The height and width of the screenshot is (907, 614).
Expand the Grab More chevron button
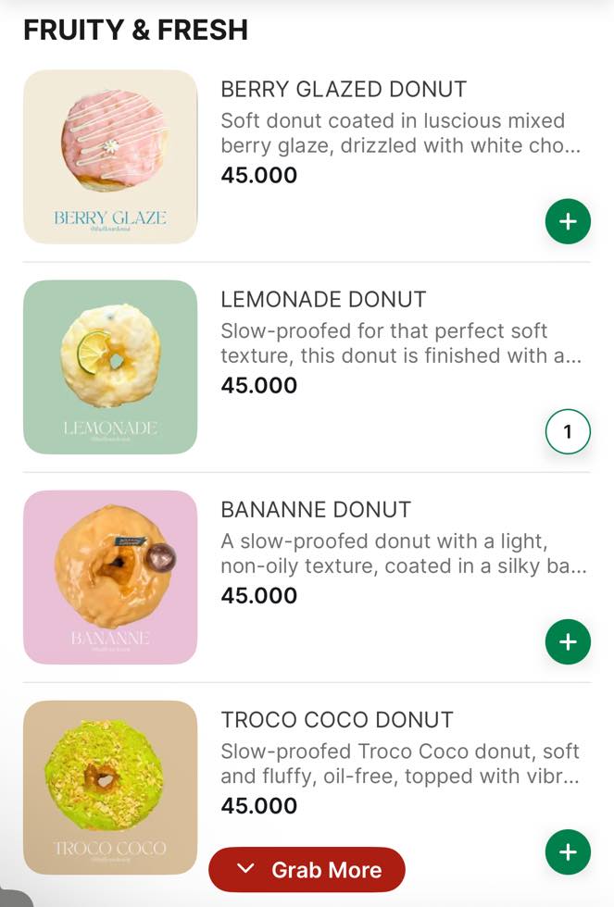coord(307,870)
